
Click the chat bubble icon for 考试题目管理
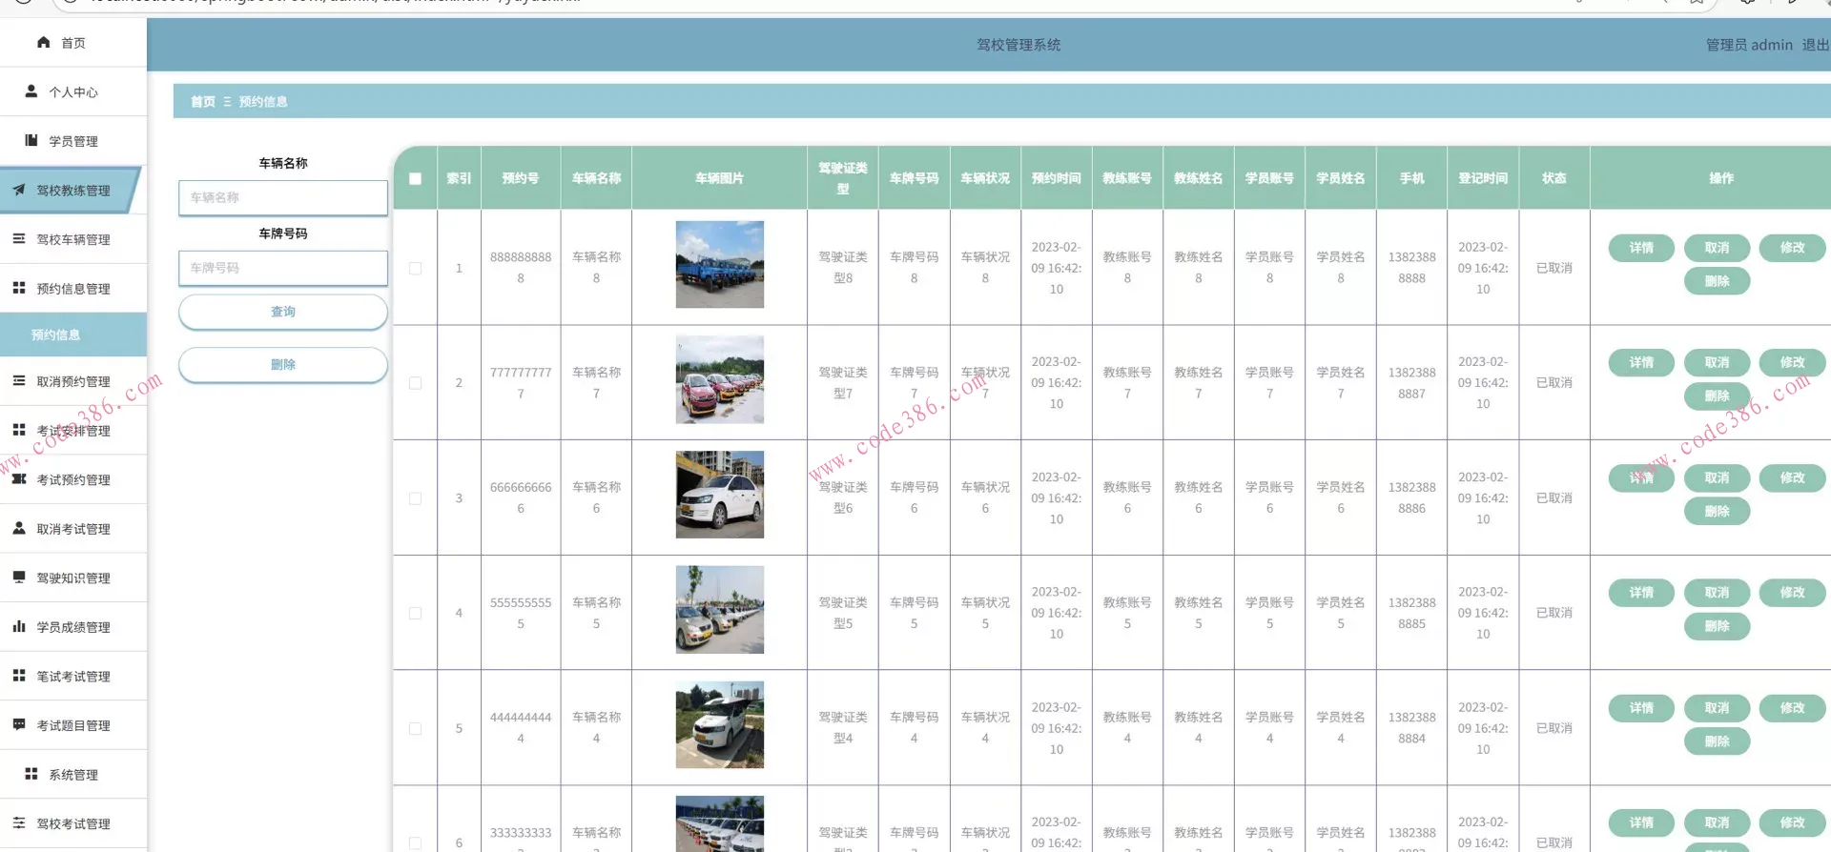pos(19,724)
